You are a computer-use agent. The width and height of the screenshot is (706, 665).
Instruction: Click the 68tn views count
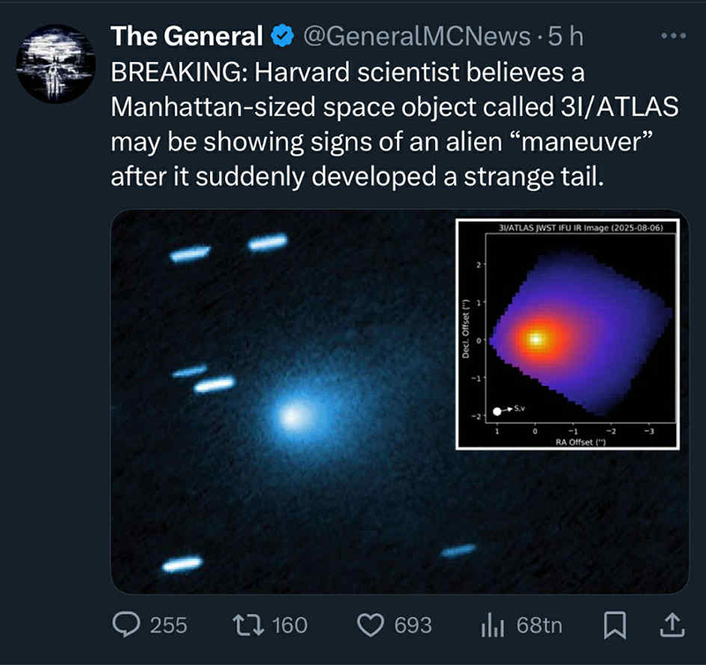coord(539,625)
